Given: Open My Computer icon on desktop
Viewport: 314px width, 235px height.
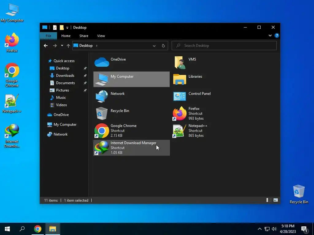Looking at the screenshot, I should click(12, 13).
